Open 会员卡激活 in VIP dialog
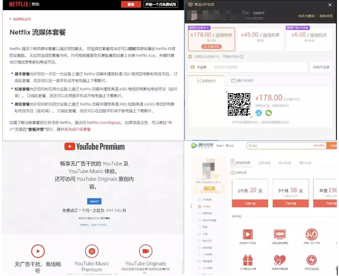The height and width of the screenshot is (276, 339). pos(306,16)
